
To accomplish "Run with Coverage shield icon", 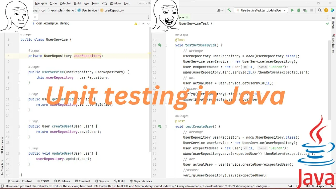I will 305,10.
